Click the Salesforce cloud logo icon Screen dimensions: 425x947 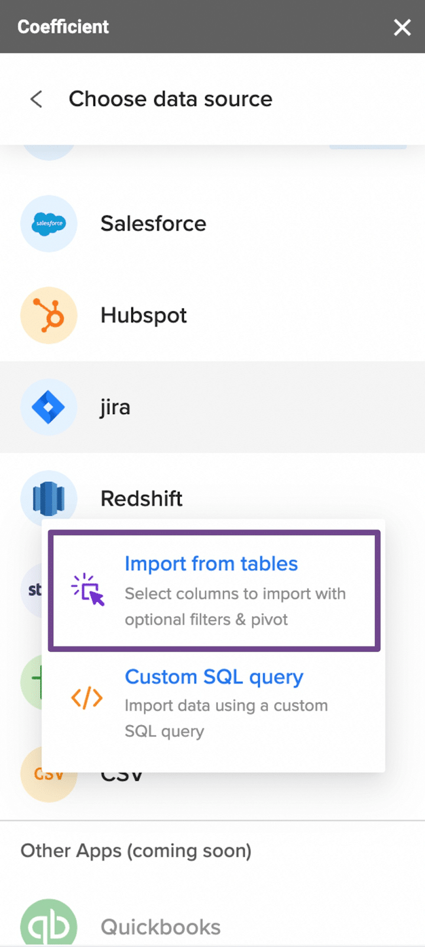pos(48,224)
